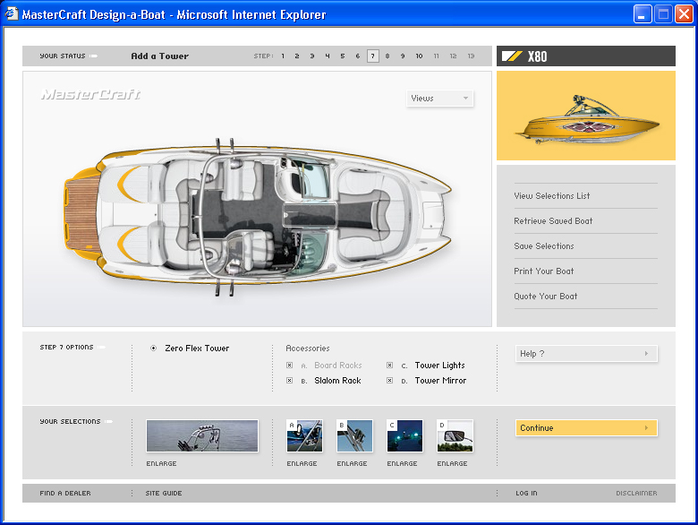The width and height of the screenshot is (698, 525).
Task: Click Print Your Boat
Action: coord(544,271)
